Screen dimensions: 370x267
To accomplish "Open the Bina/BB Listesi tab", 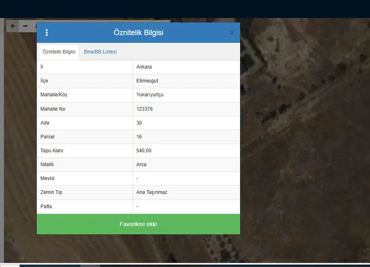I will 100,52.
